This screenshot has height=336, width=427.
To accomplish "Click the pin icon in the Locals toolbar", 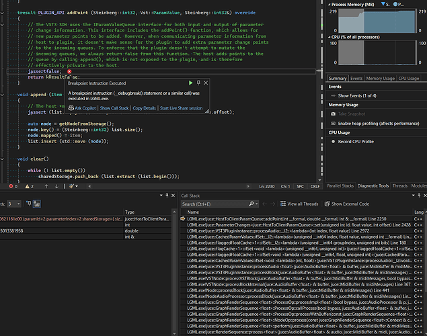I will point(29,204).
